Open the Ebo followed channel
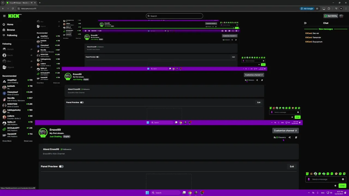 click(17, 61)
